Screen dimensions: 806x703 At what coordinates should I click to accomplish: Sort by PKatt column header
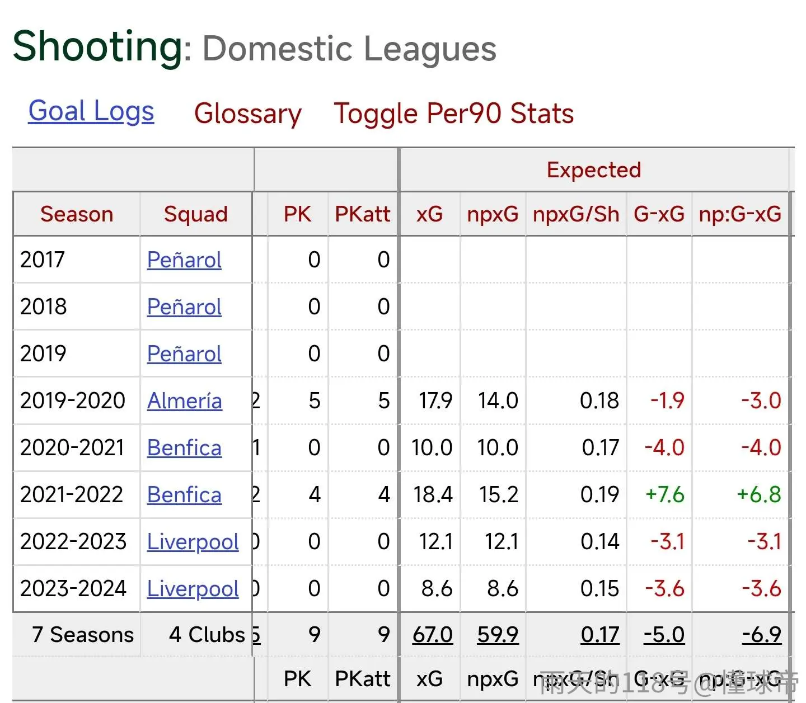point(362,214)
